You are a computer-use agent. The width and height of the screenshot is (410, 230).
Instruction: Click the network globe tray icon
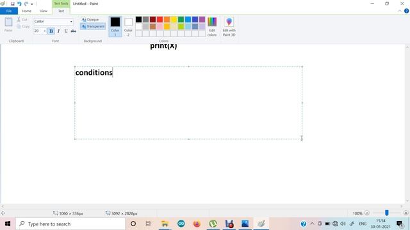point(335,224)
